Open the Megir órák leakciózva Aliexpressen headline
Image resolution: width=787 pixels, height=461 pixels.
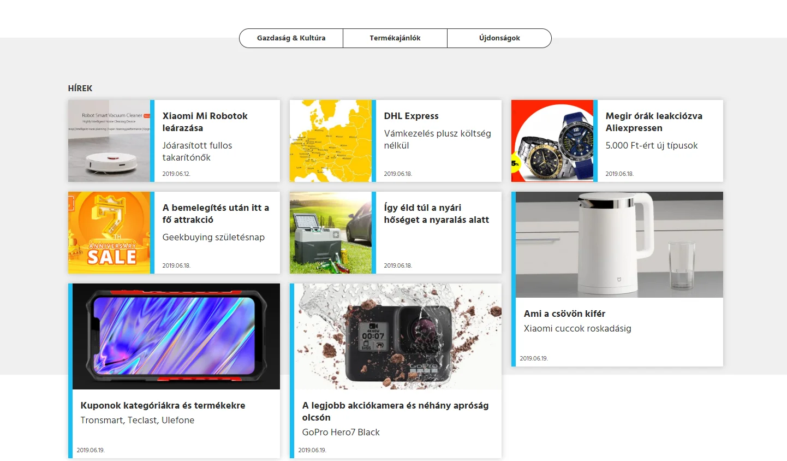click(x=654, y=122)
